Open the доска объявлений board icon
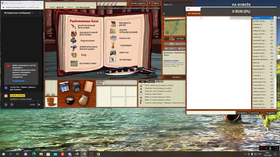 point(113,31)
